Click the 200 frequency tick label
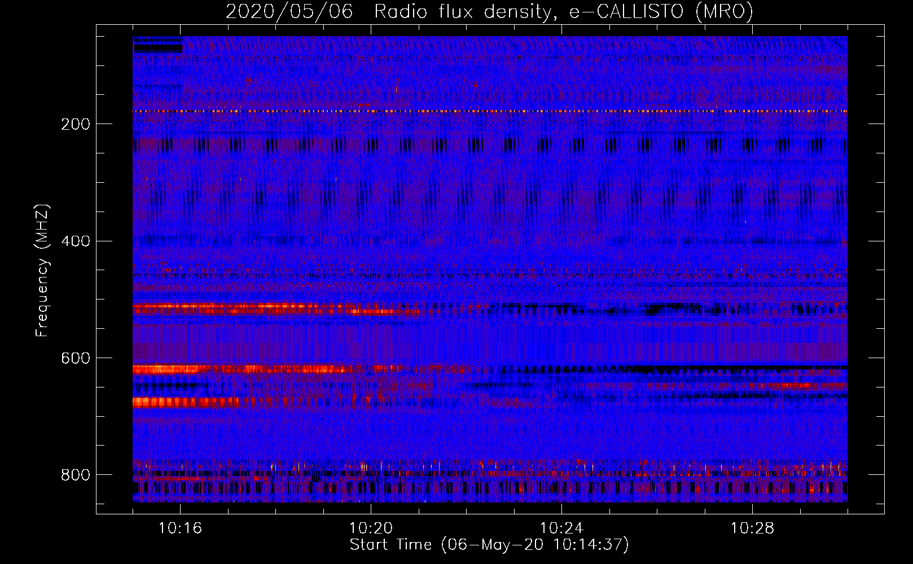This screenshot has height=564, width=913. point(76,124)
